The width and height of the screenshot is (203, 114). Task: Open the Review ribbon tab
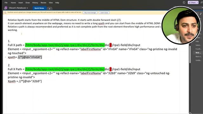tap(43, 3)
